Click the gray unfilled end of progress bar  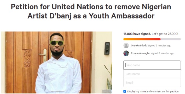(171, 39)
